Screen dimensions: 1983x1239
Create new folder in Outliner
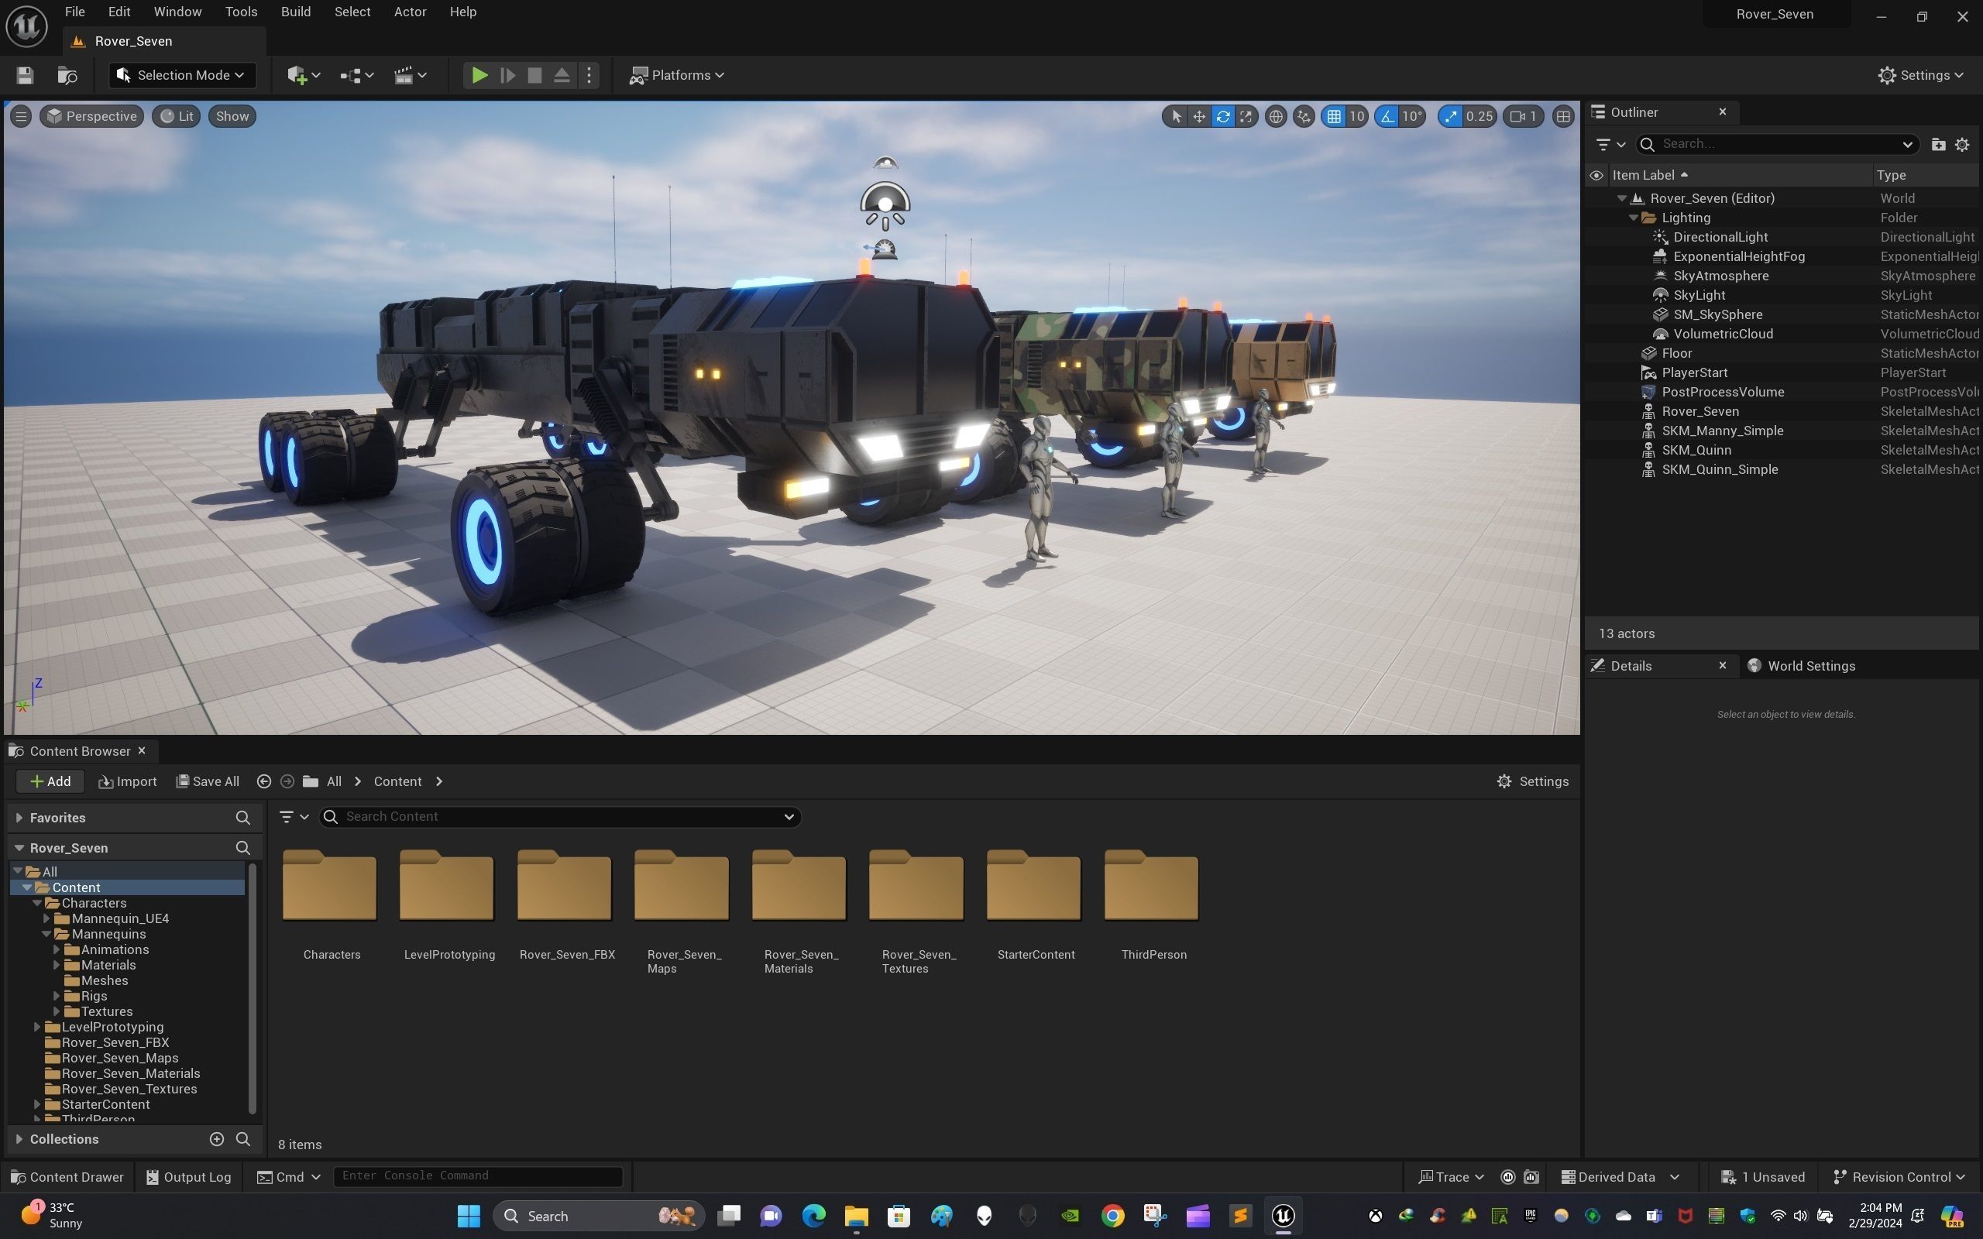point(1938,144)
